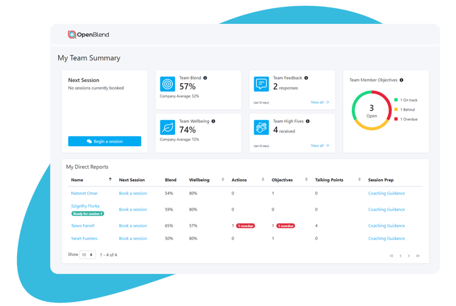
Task: Sort direct reports by Talking Points column
Action: click(x=360, y=179)
